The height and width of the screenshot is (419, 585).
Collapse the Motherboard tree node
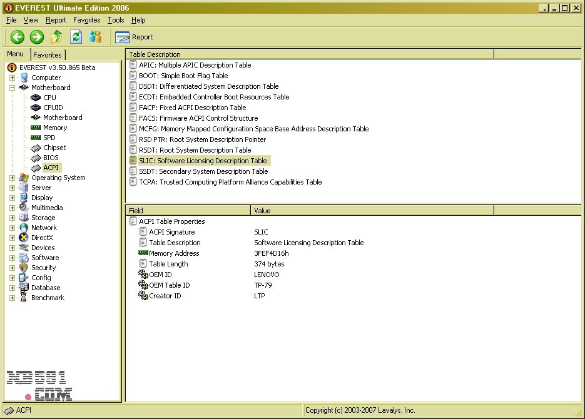(x=12, y=88)
